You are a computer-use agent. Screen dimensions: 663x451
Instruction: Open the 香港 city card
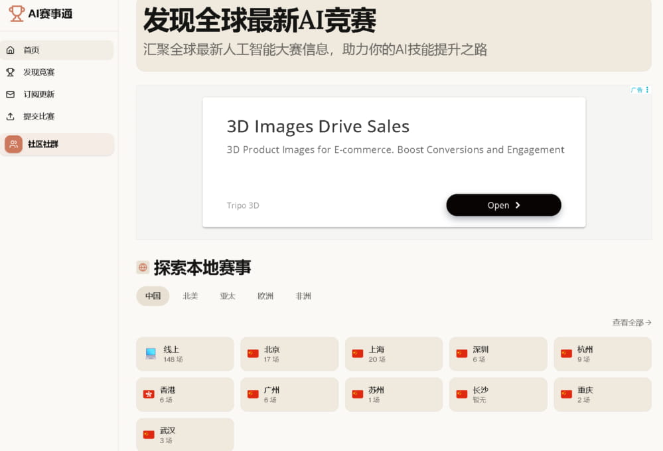coord(184,395)
